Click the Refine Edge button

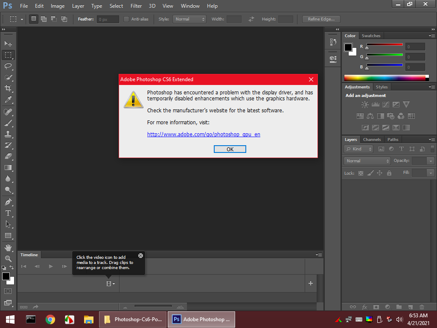(x=321, y=19)
